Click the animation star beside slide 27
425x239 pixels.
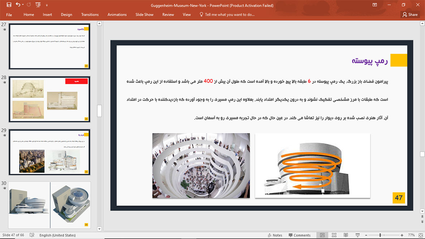(4, 30)
